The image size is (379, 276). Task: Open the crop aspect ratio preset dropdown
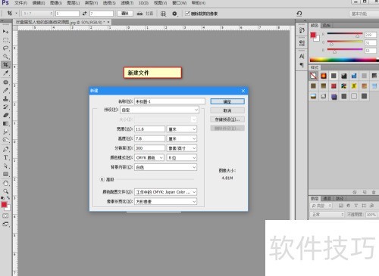tap(37, 14)
